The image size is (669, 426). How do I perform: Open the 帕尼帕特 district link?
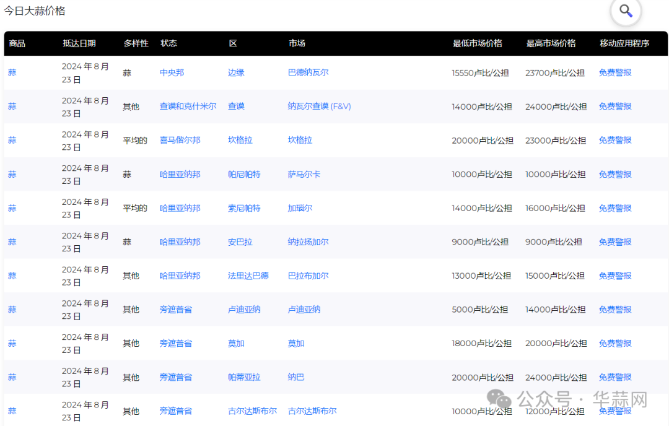[x=244, y=174]
